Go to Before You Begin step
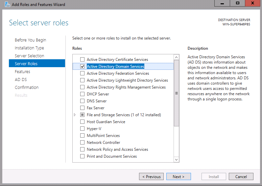 pos(31,40)
